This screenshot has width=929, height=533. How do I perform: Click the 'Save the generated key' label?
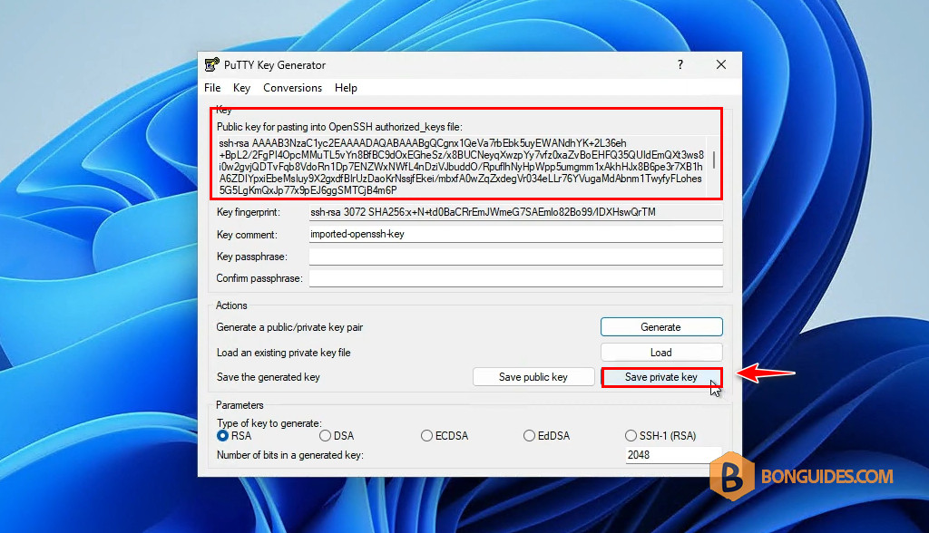[x=268, y=377]
